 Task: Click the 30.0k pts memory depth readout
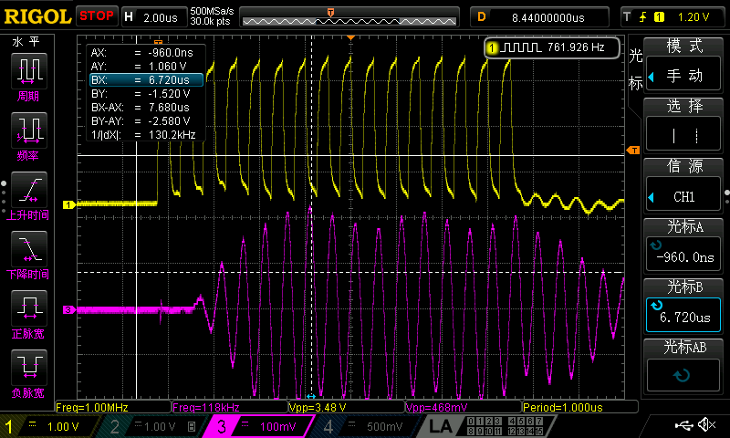pos(210,21)
